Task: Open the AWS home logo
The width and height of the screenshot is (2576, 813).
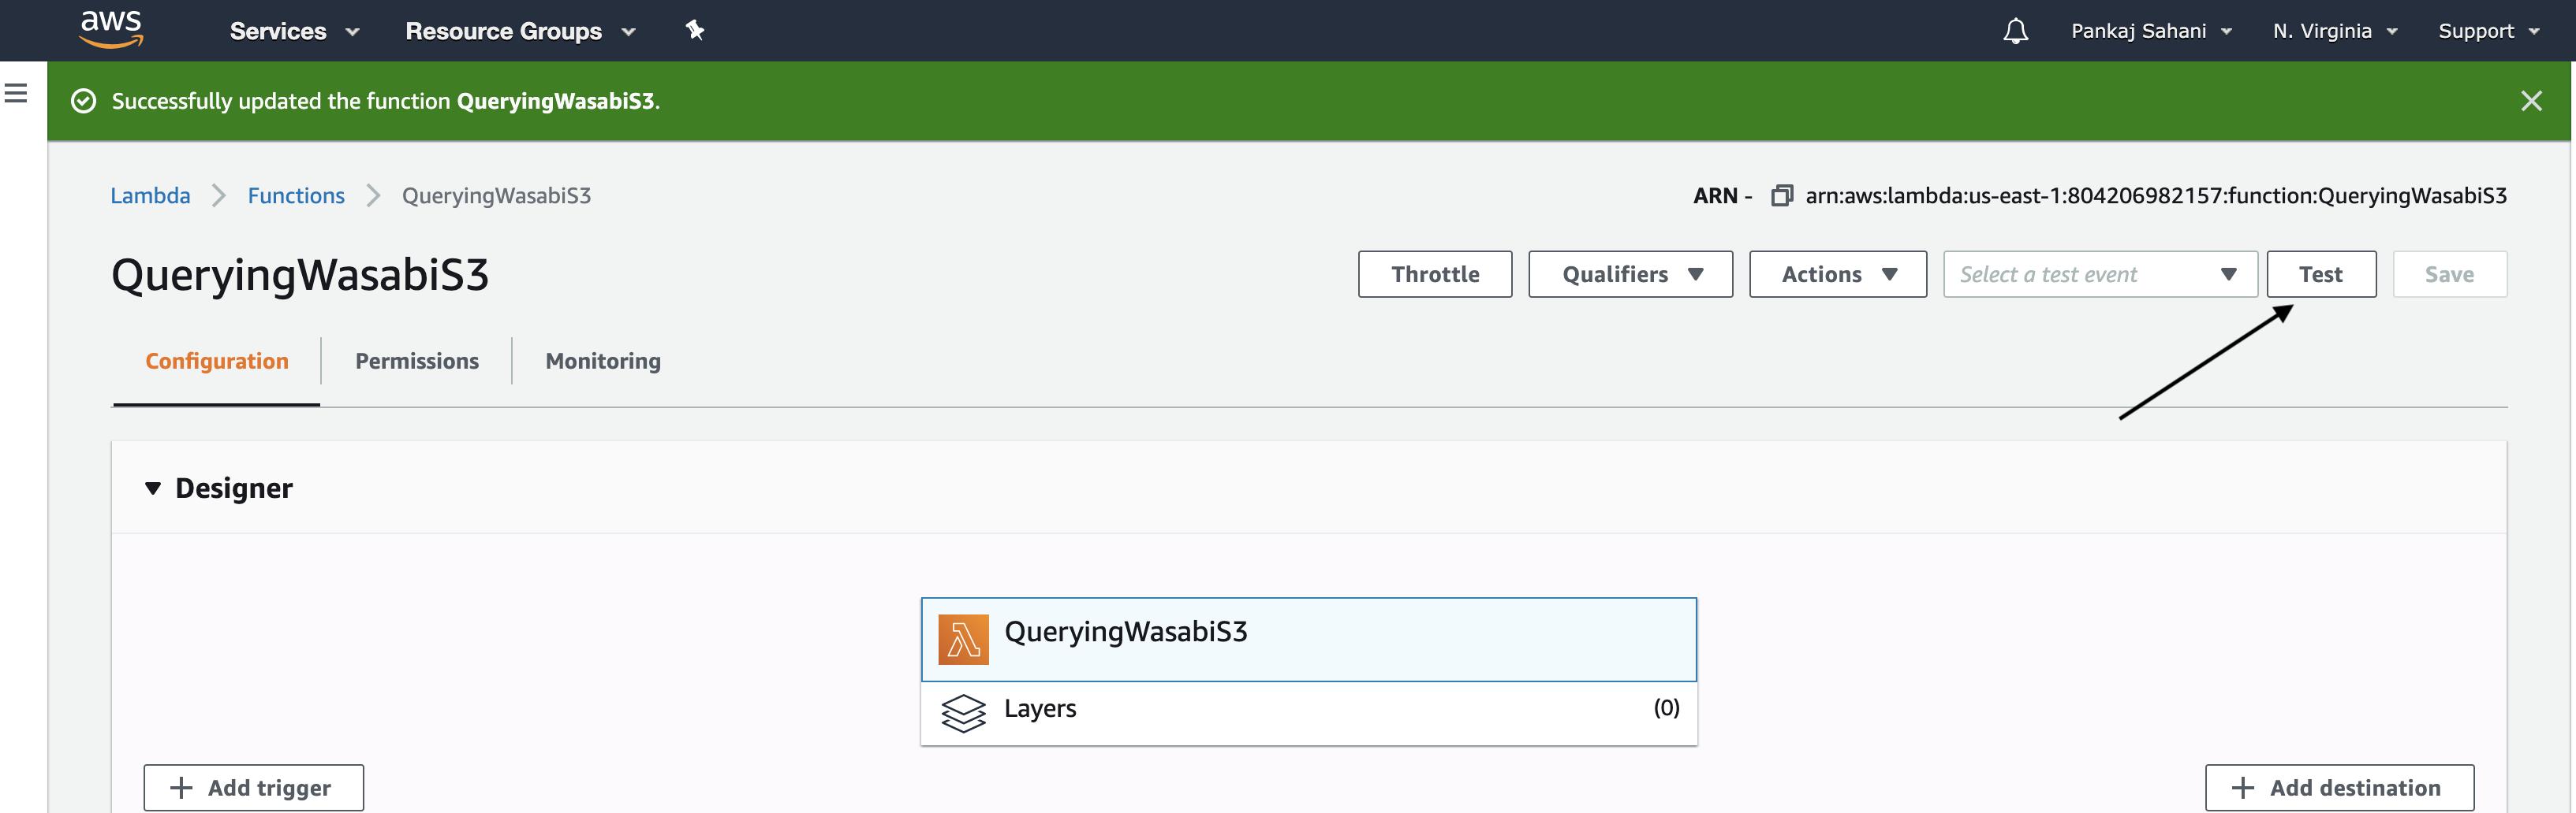Action: [x=111, y=30]
